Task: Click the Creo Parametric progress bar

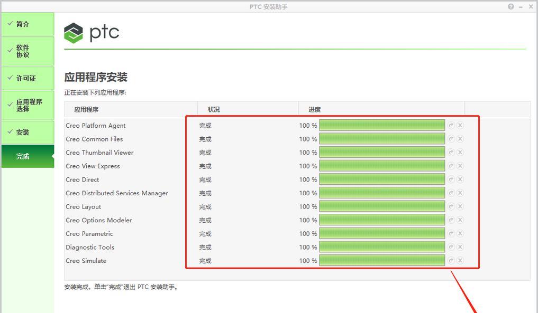Action: (x=382, y=233)
